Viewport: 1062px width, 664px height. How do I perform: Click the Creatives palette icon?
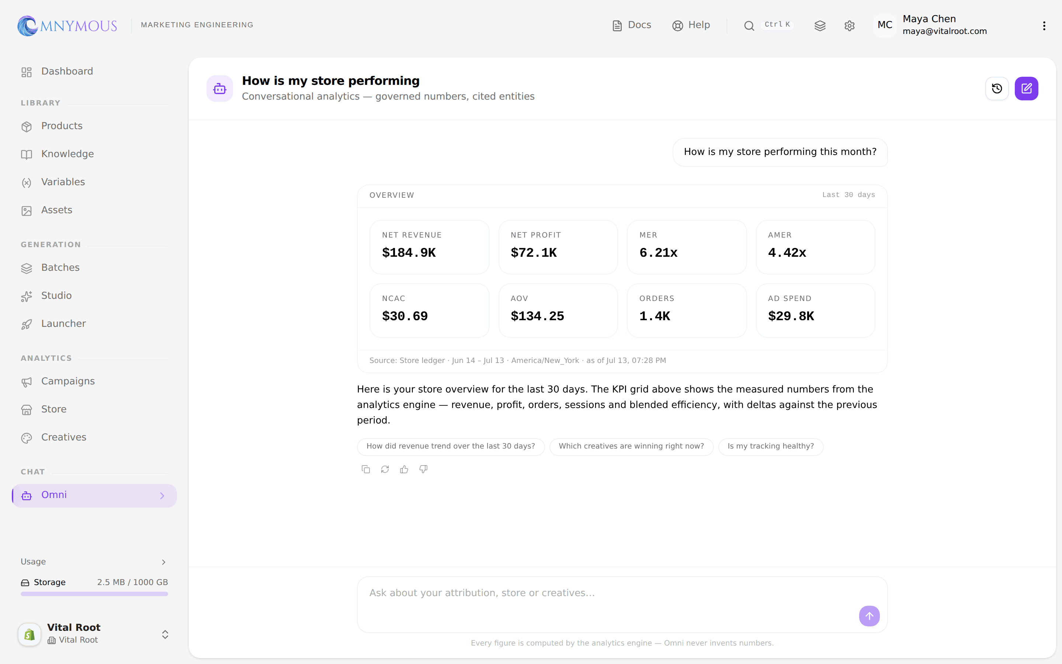coord(27,438)
